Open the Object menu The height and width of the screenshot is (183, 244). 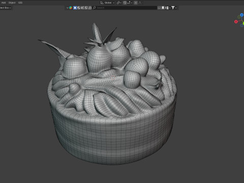12,3
